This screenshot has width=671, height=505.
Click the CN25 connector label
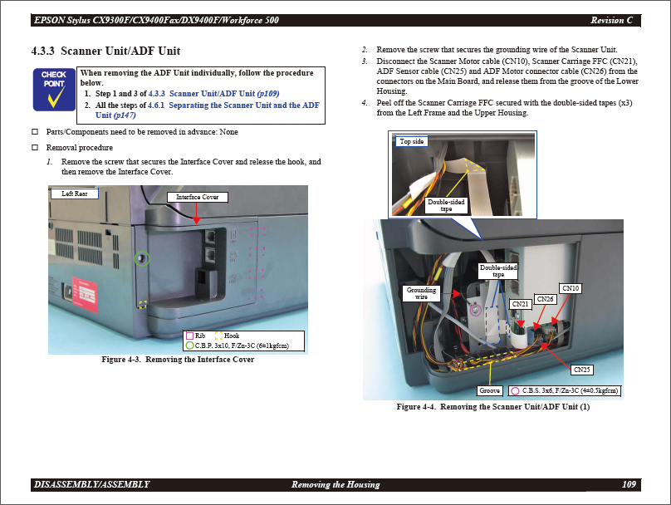(x=582, y=369)
